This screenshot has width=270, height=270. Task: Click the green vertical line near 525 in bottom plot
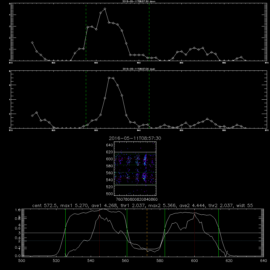click(x=65, y=233)
